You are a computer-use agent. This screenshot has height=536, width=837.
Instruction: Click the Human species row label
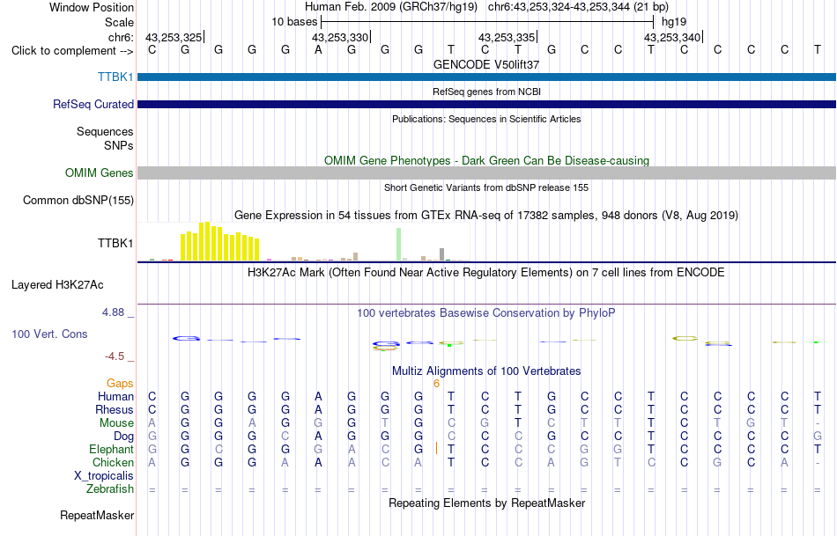115,396
